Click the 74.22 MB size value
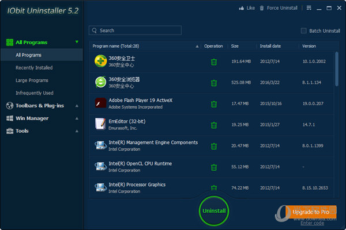346x230 pixels. point(240,188)
